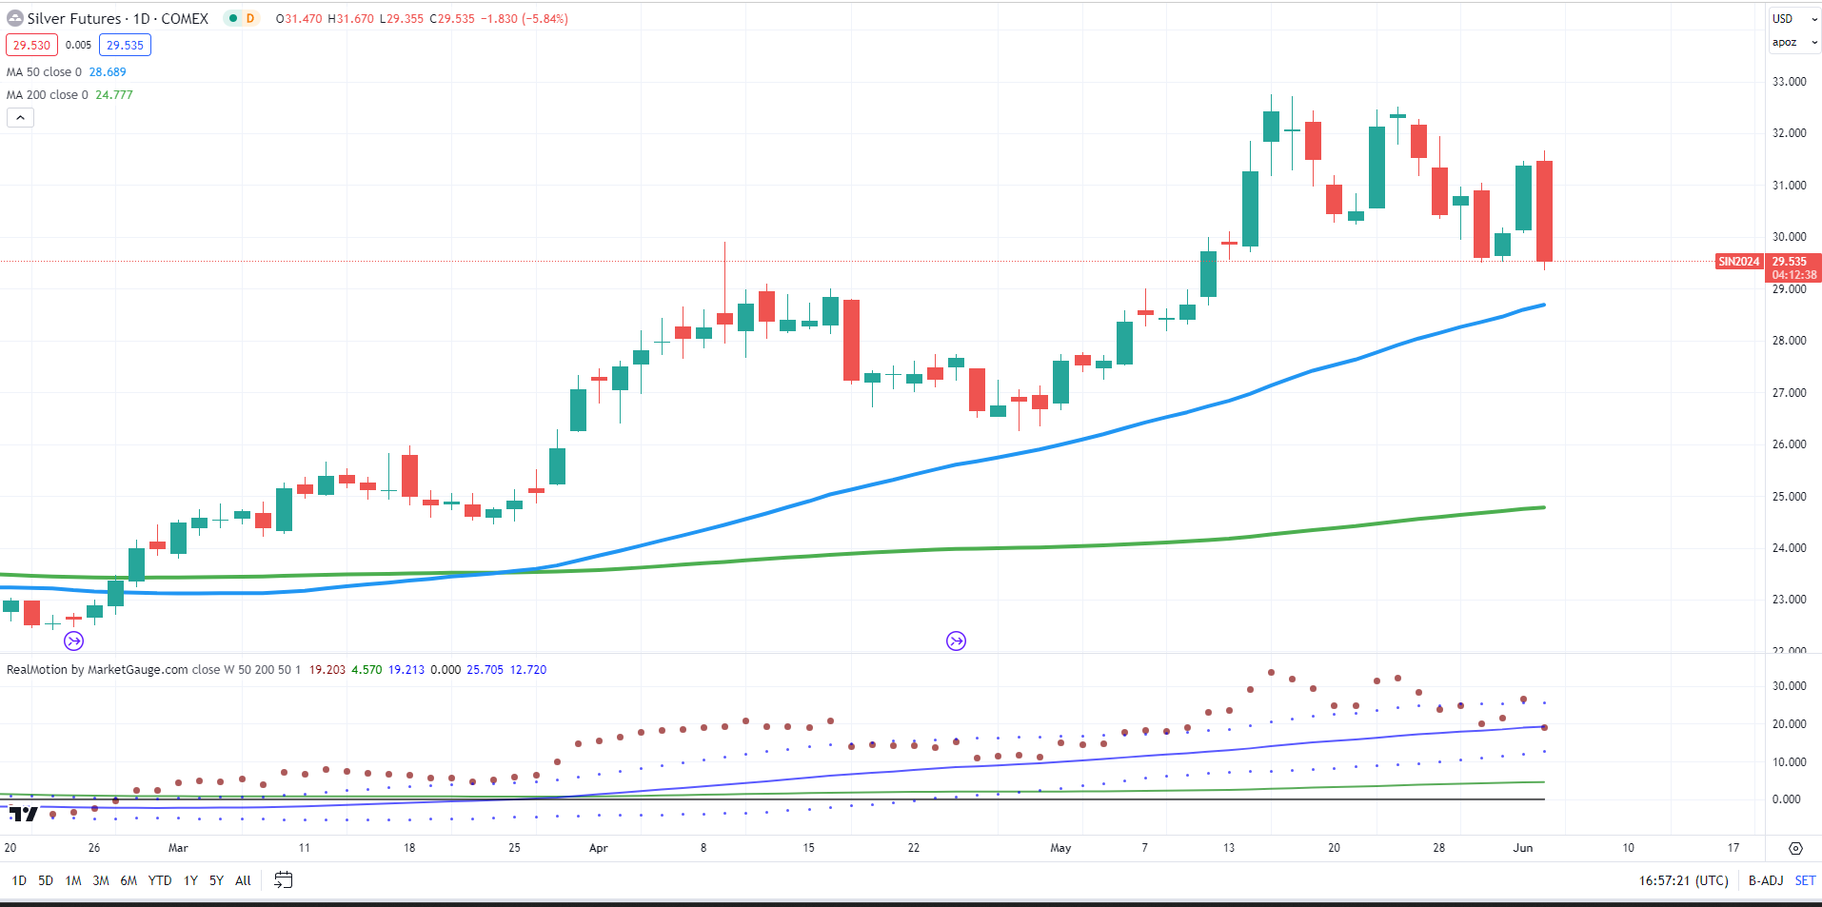
Task: Select the 5D time range
Action: pyautogui.click(x=46, y=880)
